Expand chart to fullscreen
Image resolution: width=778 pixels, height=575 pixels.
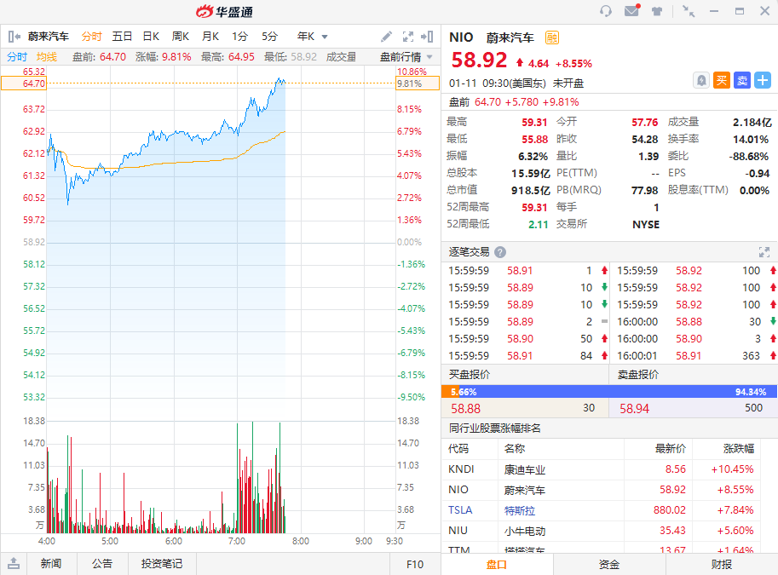(x=408, y=37)
